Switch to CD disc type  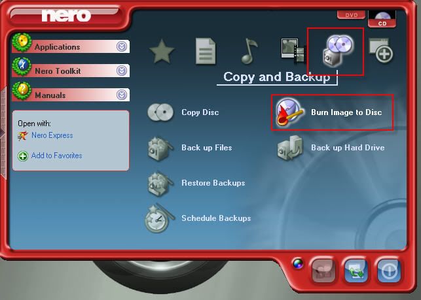click(382, 19)
